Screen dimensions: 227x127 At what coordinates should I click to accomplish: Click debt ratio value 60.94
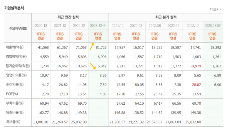[44, 103]
